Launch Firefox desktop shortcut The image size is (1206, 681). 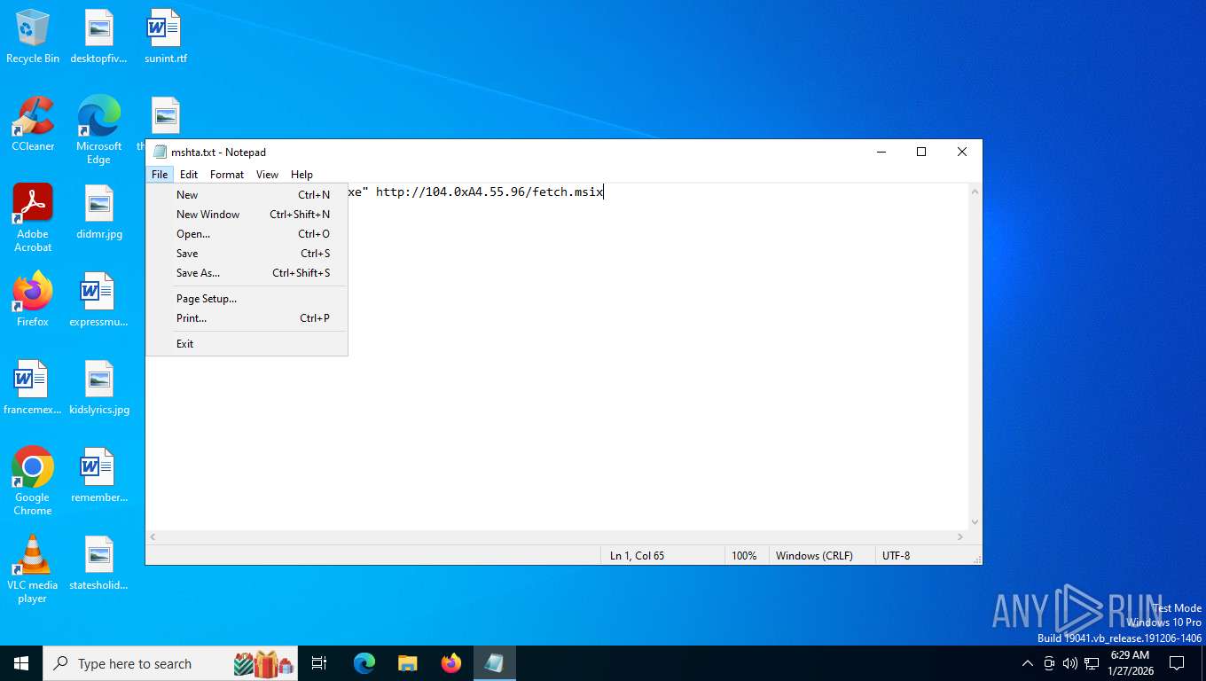click(x=33, y=300)
